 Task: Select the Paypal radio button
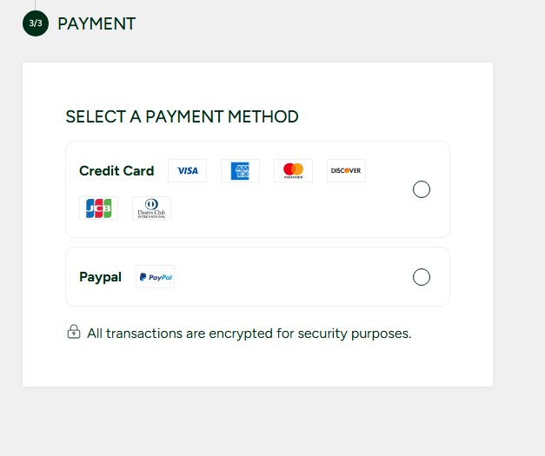tap(422, 277)
